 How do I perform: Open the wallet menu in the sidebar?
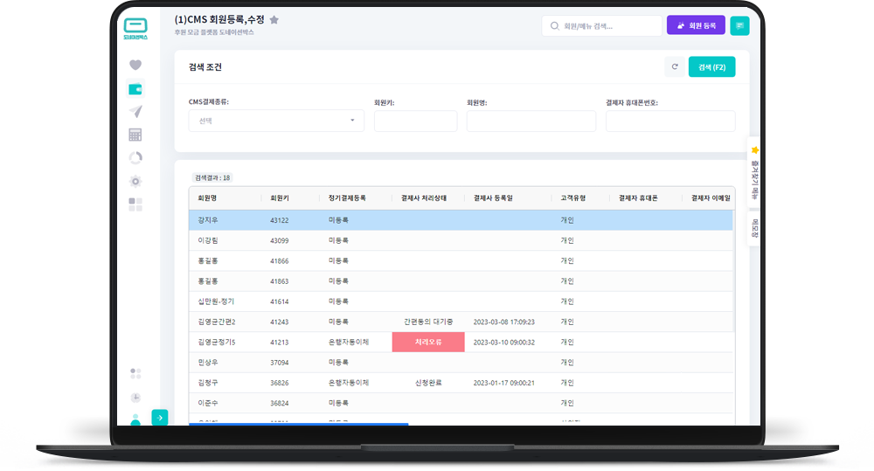click(x=135, y=88)
